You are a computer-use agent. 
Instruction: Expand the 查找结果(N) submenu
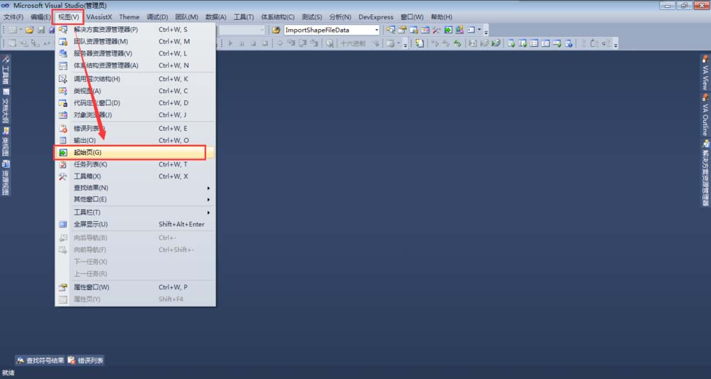click(134, 188)
